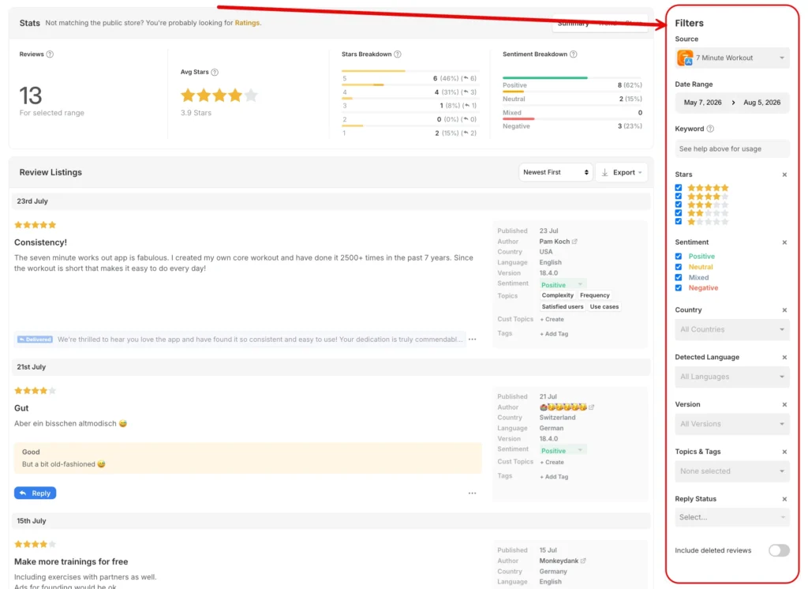Open help icon beside Sentiment Breakdown
This screenshot has height=589, width=808.
[x=574, y=54]
